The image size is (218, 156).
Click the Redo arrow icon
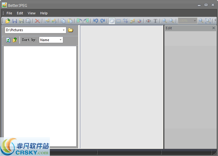pyautogui.click(x=102, y=21)
